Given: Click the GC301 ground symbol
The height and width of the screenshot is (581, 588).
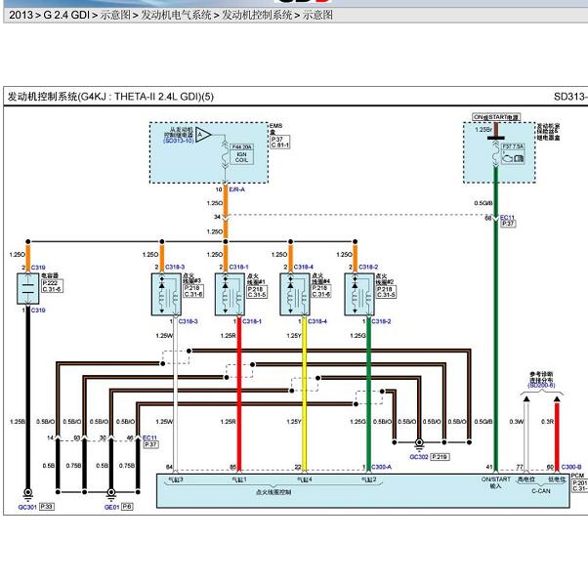Looking at the screenshot, I should (27, 494).
